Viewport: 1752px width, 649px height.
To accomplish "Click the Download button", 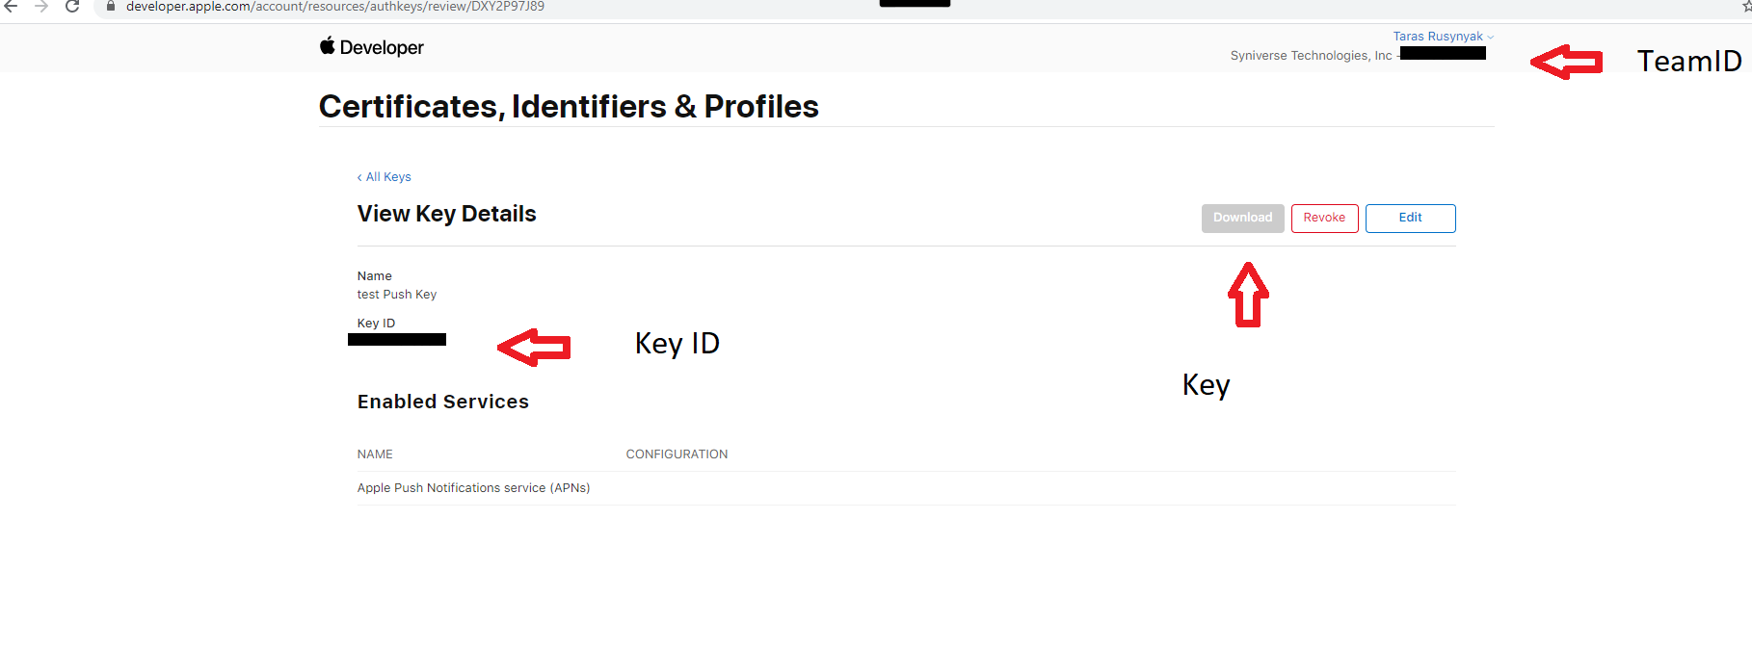I will pos(1242,219).
